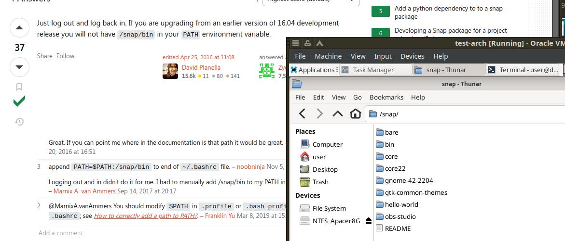Open 'Developing a Snap package for a project'
The width and height of the screenshot is (565, 241).
click(451, 33)
